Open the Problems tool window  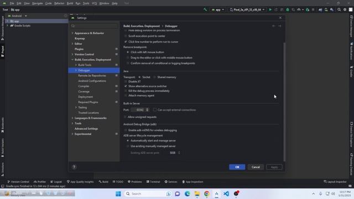(x=135, y=182)
